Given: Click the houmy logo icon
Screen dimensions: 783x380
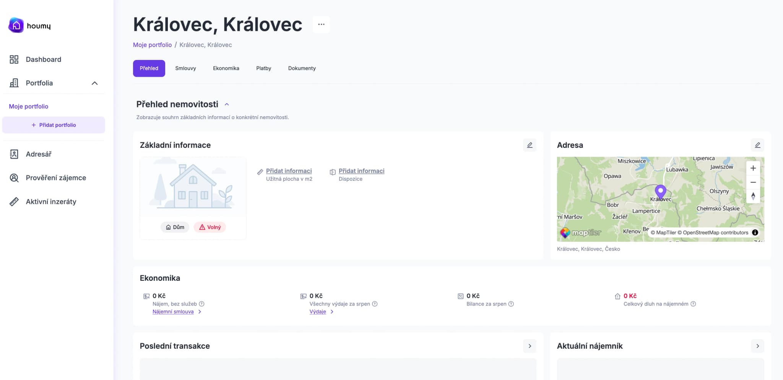Looking at the screenshot, I should pos(16,26).
